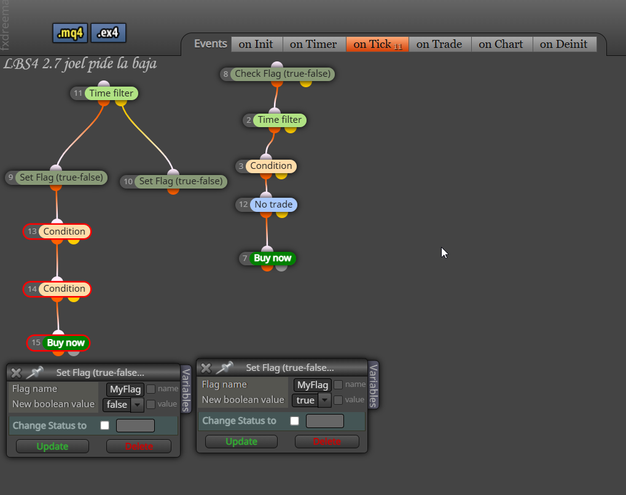Switch to the on Init events tab

tap(257, 44)
